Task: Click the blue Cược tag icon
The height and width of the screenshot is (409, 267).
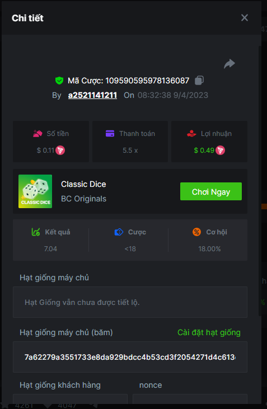Action: click(119, 232)
